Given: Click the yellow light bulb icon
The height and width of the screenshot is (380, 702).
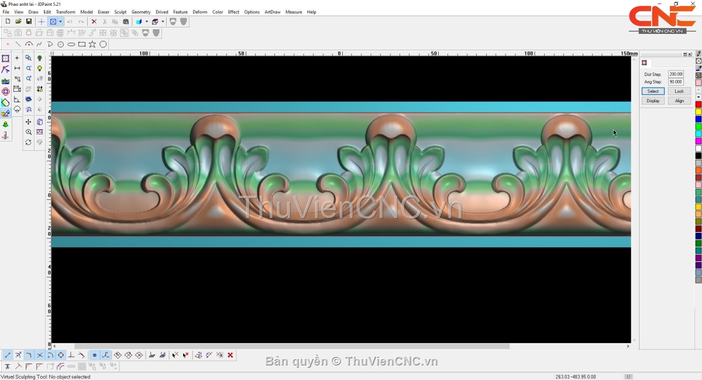Looking at the screenshot, I should [x=40, y=68].
